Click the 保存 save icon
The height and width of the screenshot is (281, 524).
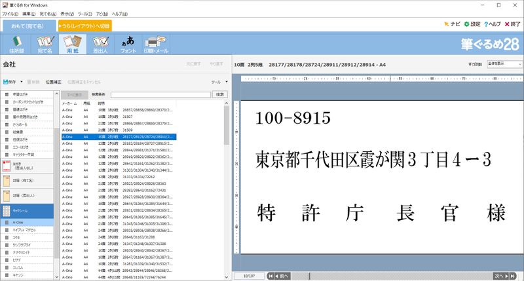[x=9, y=82]
